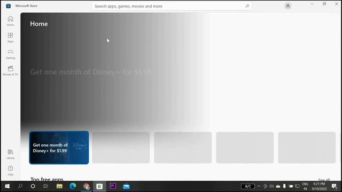Click the Microsoft Store logo in title bar

point(9,6)
